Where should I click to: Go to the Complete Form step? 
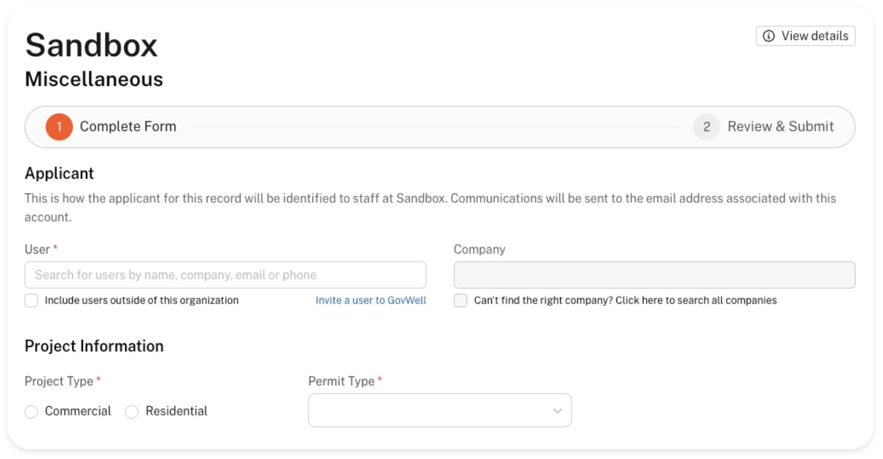(x=128, y=127)
